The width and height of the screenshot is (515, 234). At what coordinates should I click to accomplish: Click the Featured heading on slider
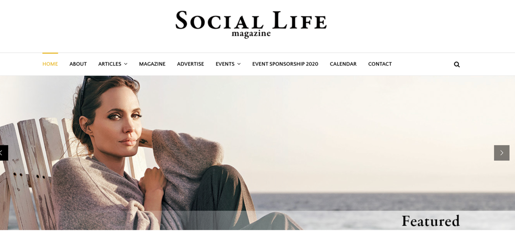coord(431,221)
